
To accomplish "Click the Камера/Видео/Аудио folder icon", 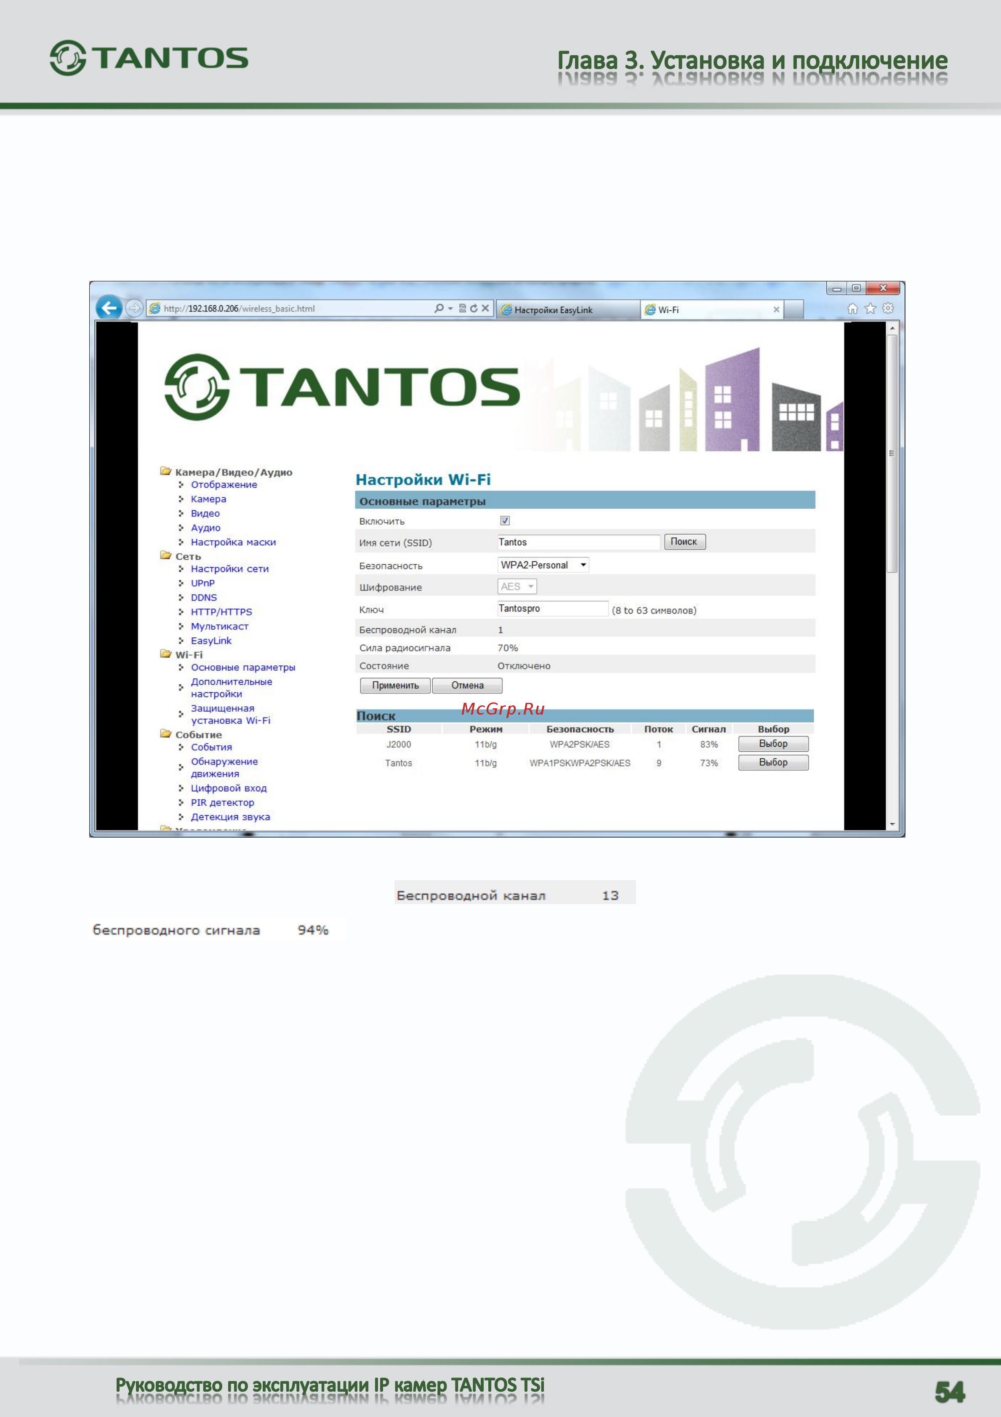I will [165, 471].
